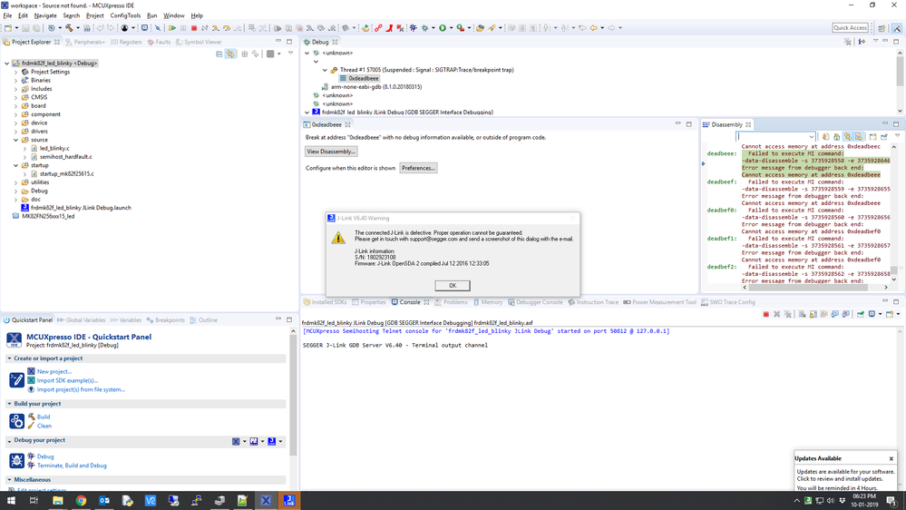
Task: Click the Disassembly horizontal scrollbar
Action: point(808,288)
